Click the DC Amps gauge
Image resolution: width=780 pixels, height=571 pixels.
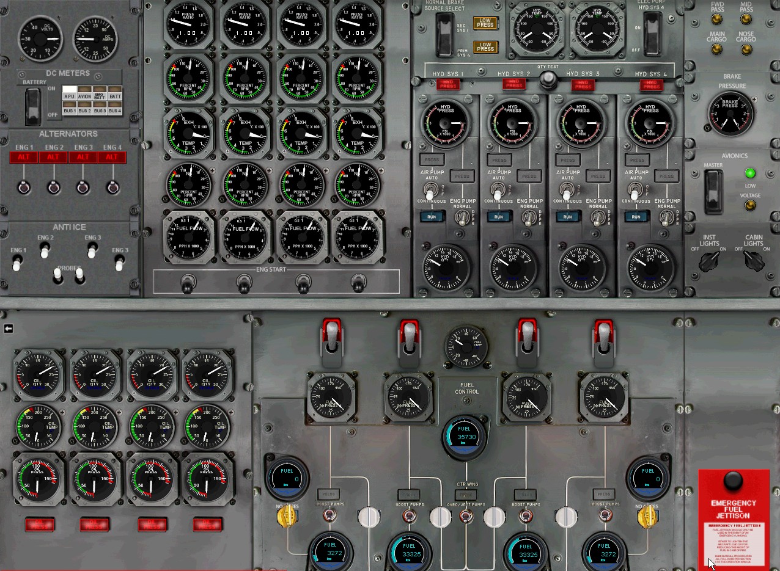[x=95, y=38]
